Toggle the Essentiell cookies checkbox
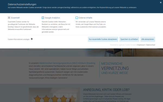The height and width of the screenshot is (102, 163). point(9,18)
